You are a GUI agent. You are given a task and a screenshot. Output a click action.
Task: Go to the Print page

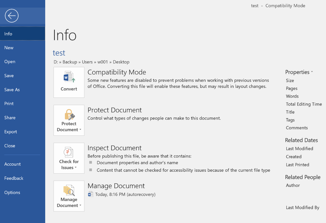tap(9, 104)
